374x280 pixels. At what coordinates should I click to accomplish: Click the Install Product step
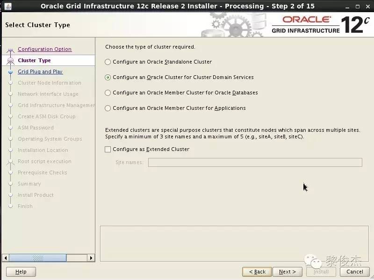(36, 195)
